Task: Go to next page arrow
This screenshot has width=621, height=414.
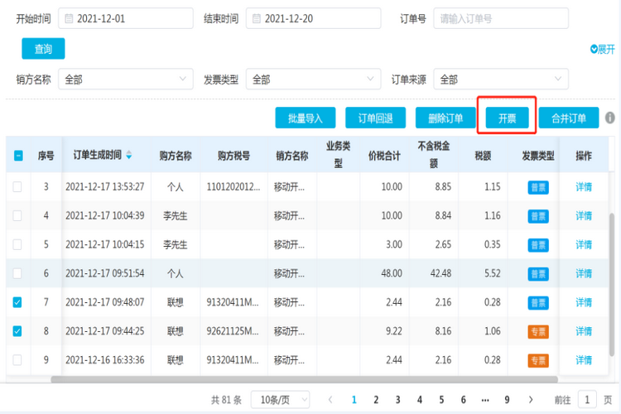Action: (x=529, y=399)
